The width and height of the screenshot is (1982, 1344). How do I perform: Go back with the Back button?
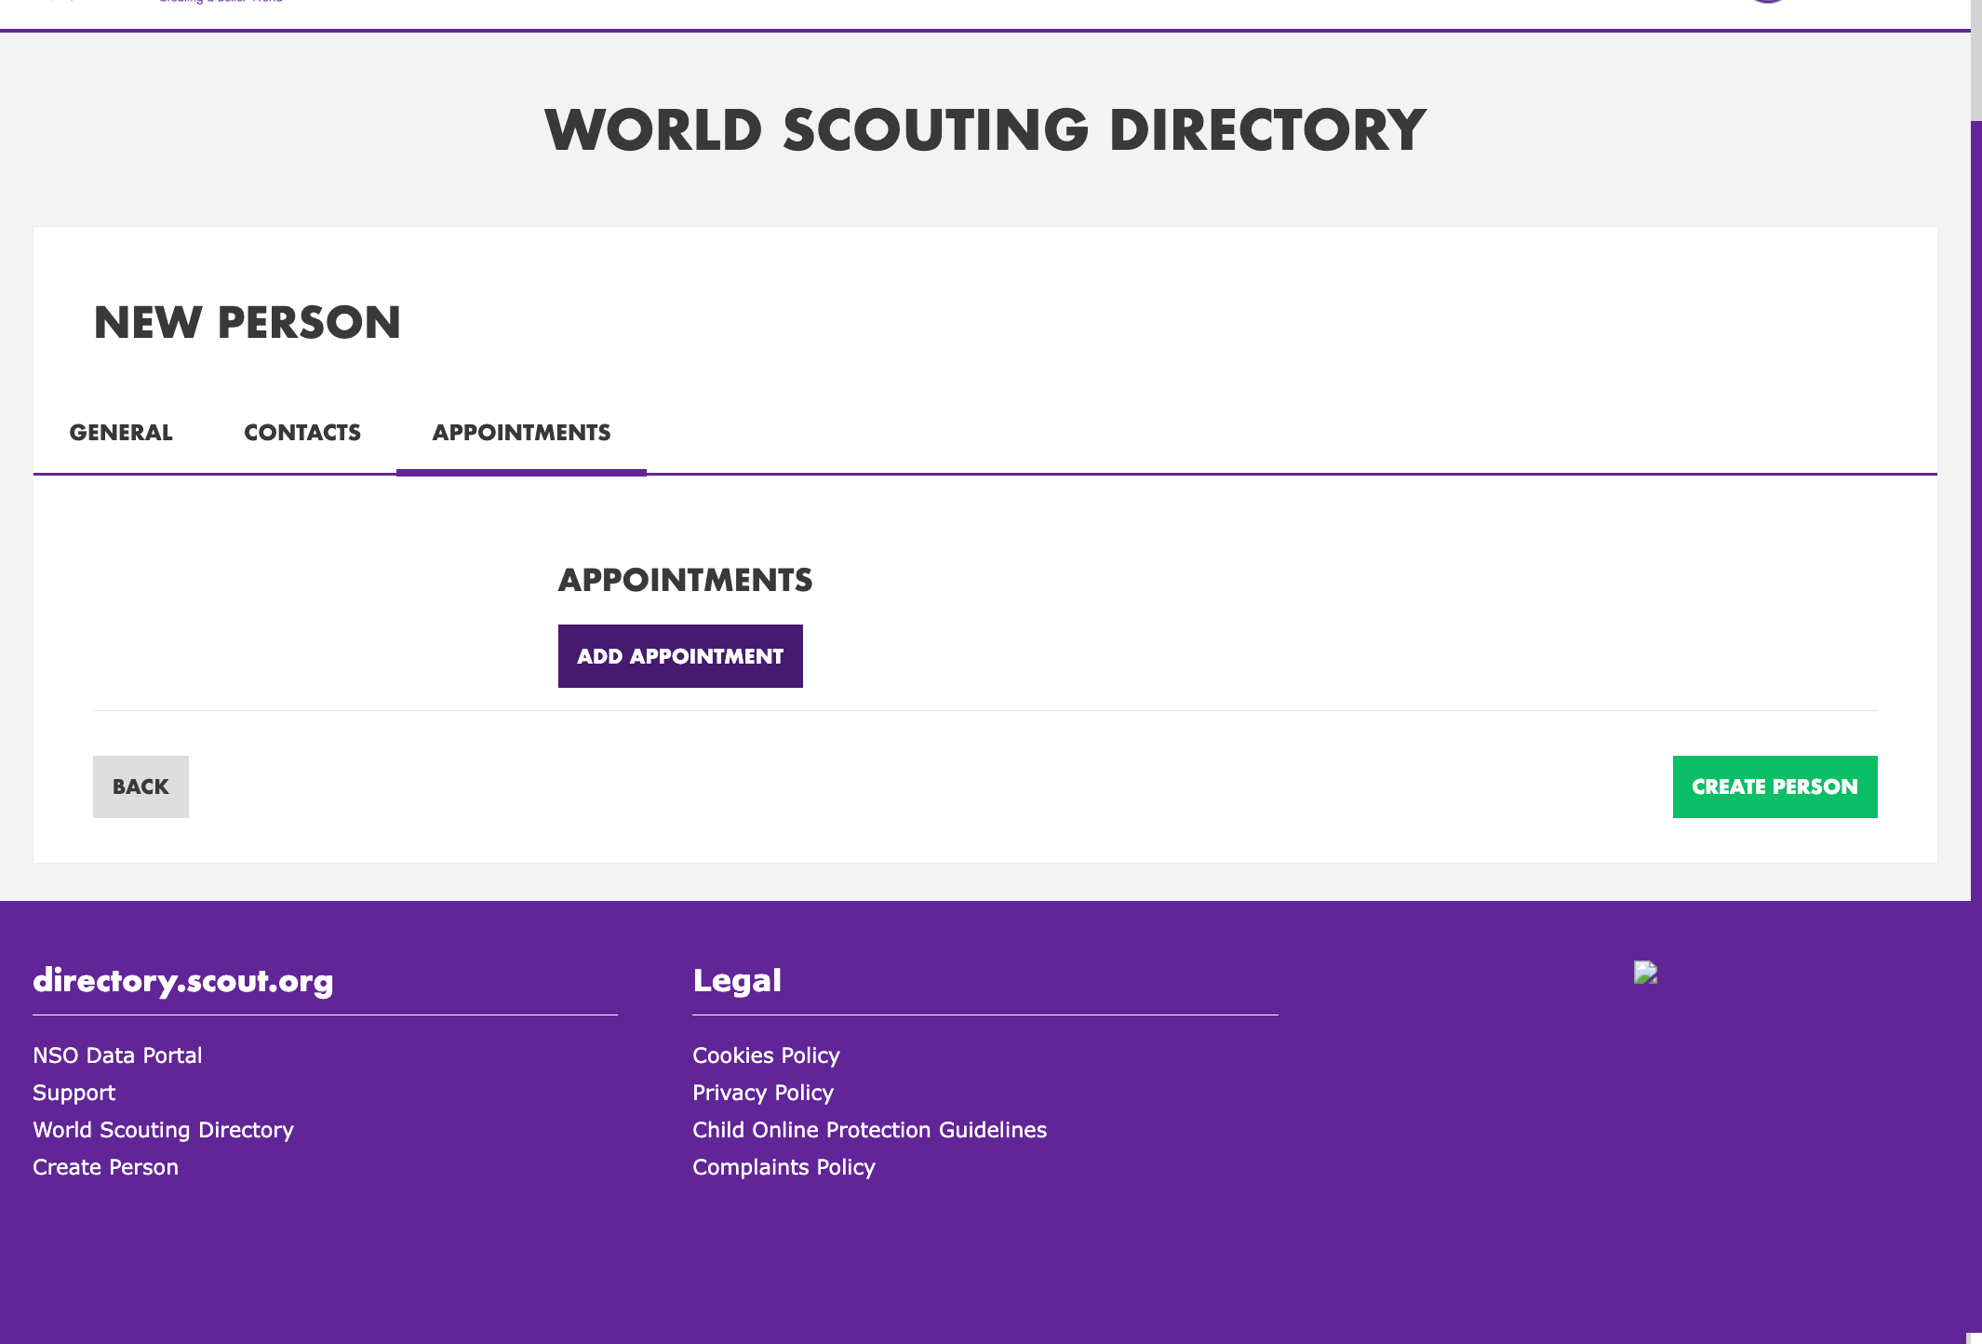tap(141, 786)
